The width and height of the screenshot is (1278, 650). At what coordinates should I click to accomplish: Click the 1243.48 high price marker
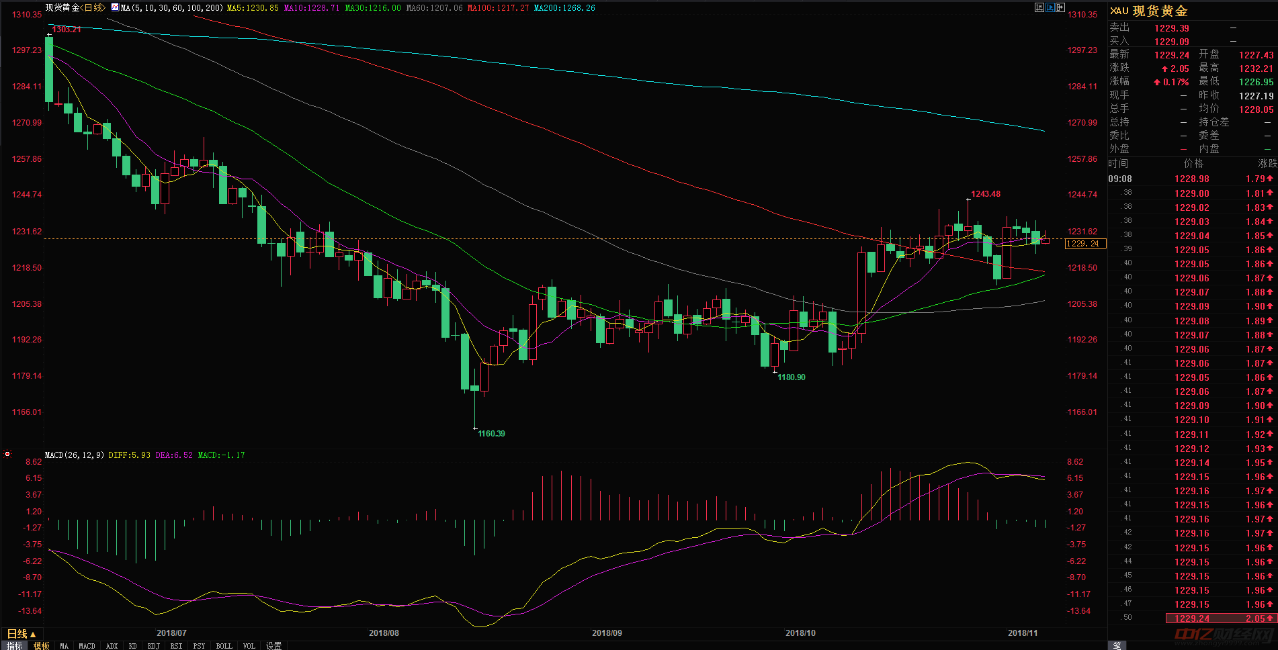985,194
